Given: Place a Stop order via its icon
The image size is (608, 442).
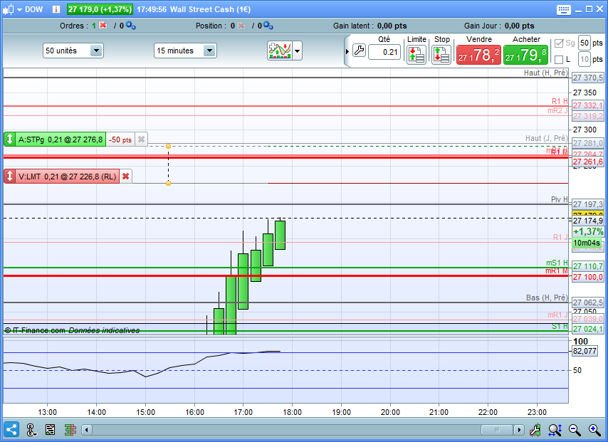Looking at the screenshot, I should [441, 54].
